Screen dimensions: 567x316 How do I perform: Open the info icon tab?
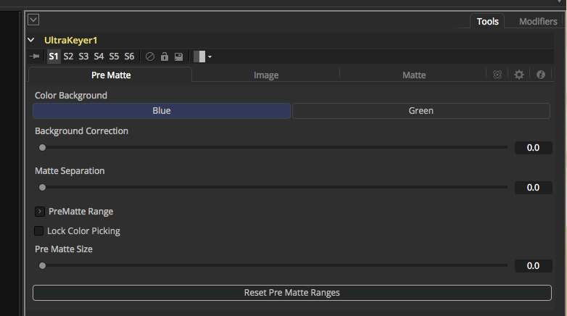click(x=540, y=75)
